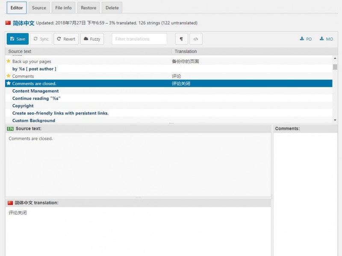Image resolution: width=342 pixels, height=256 pixels.
Task: Click the Save button
Action: click(18, 39)
